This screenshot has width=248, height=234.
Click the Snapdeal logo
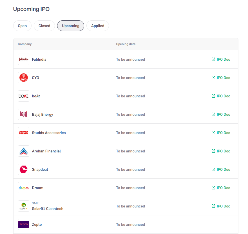(24, 169)
